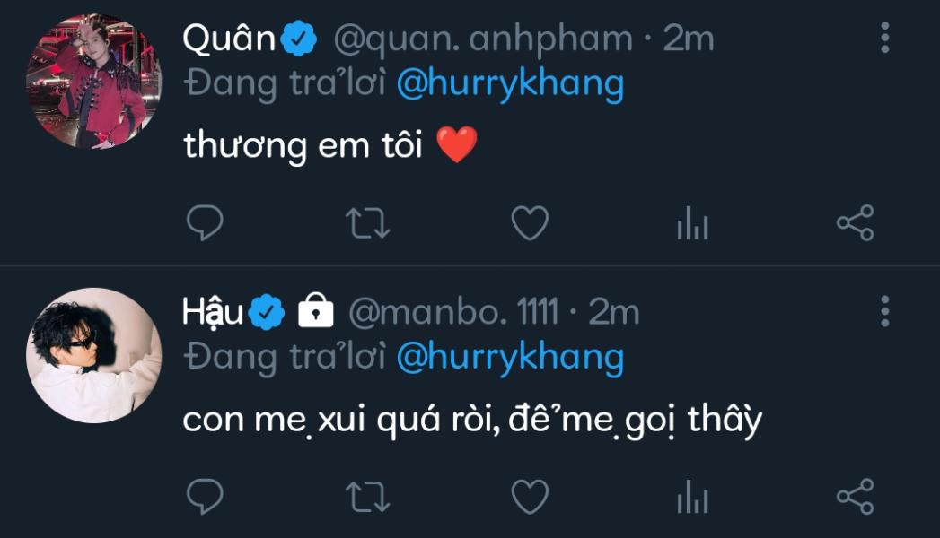Open more options for Quân's tweet
Viewport: 940px width, 538px height.
(885, 39)
